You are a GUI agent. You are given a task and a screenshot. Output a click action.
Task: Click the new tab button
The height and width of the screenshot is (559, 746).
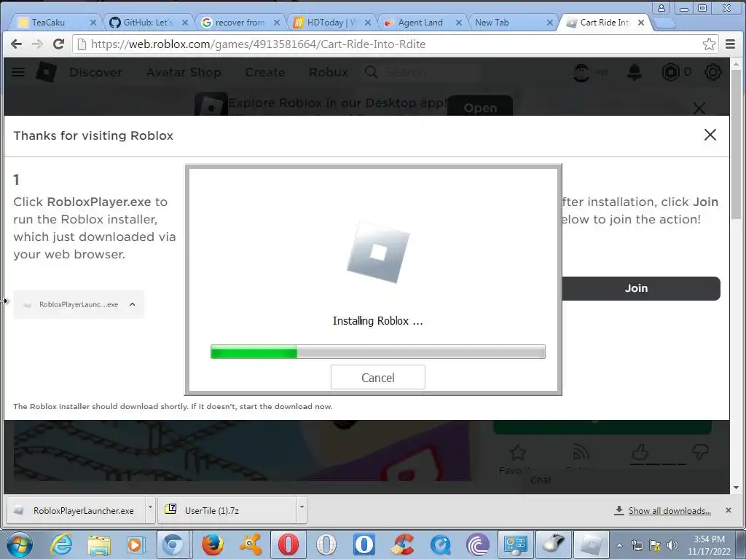(x=664, y=23)
